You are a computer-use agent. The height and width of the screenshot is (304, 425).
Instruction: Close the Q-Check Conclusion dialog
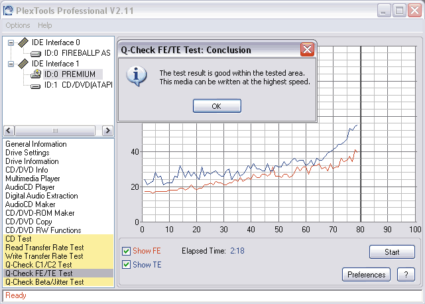click(x=307, y=49)
